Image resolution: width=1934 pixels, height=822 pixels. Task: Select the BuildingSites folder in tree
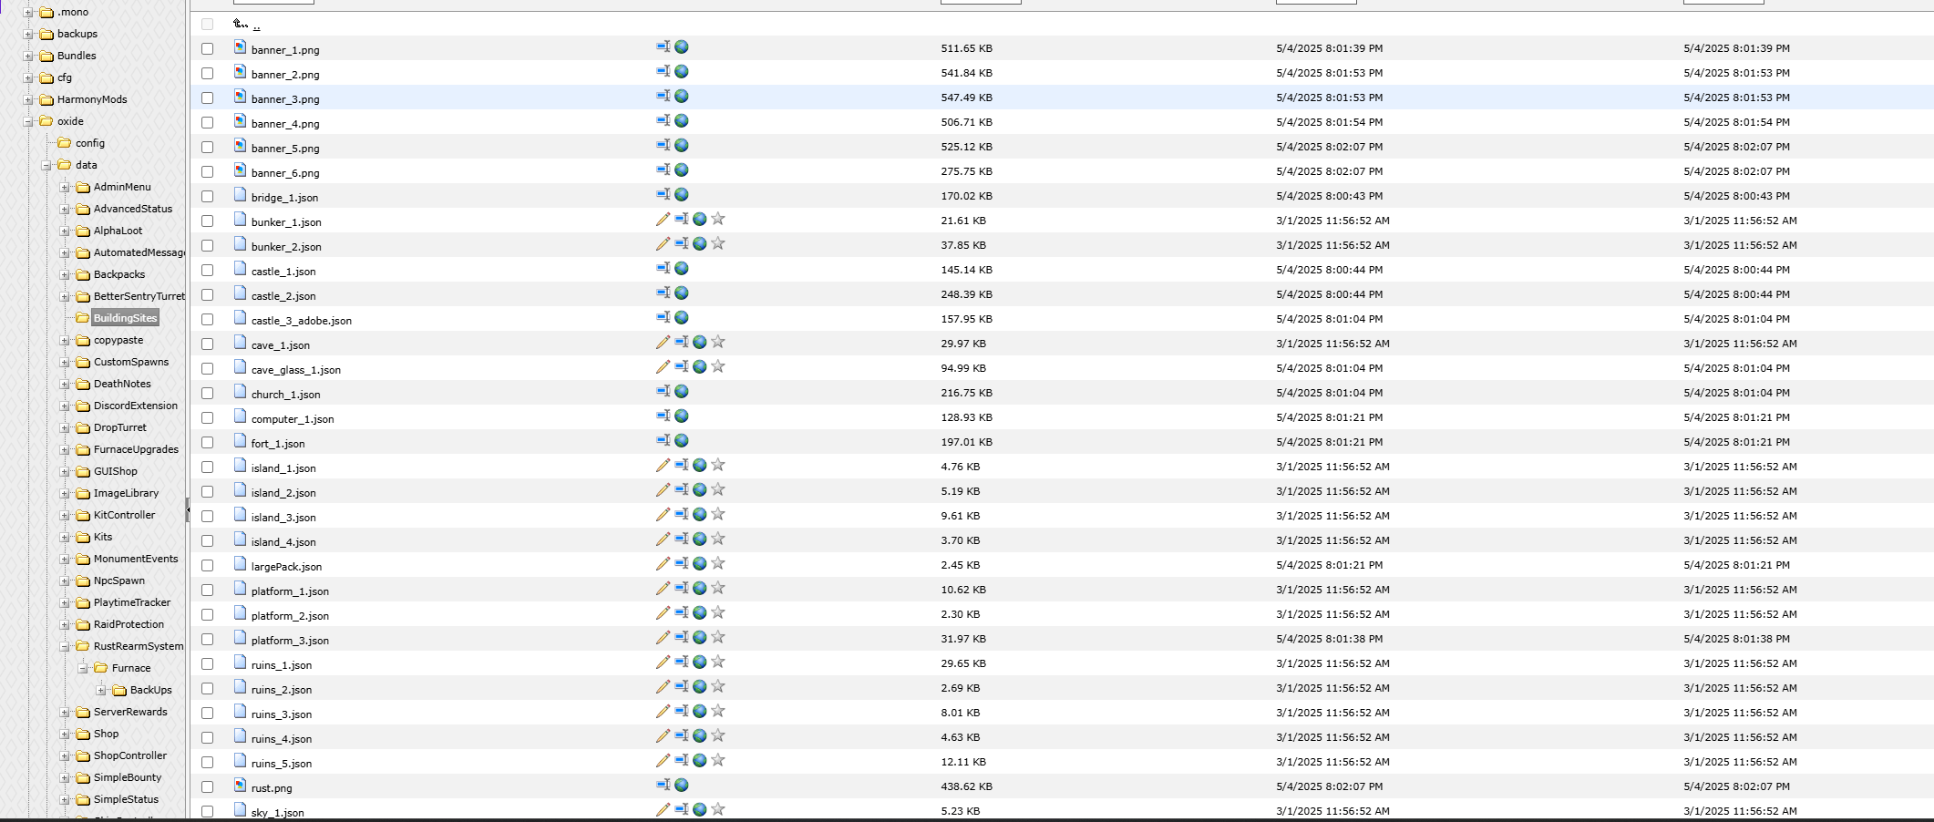[x=125, y=318]
